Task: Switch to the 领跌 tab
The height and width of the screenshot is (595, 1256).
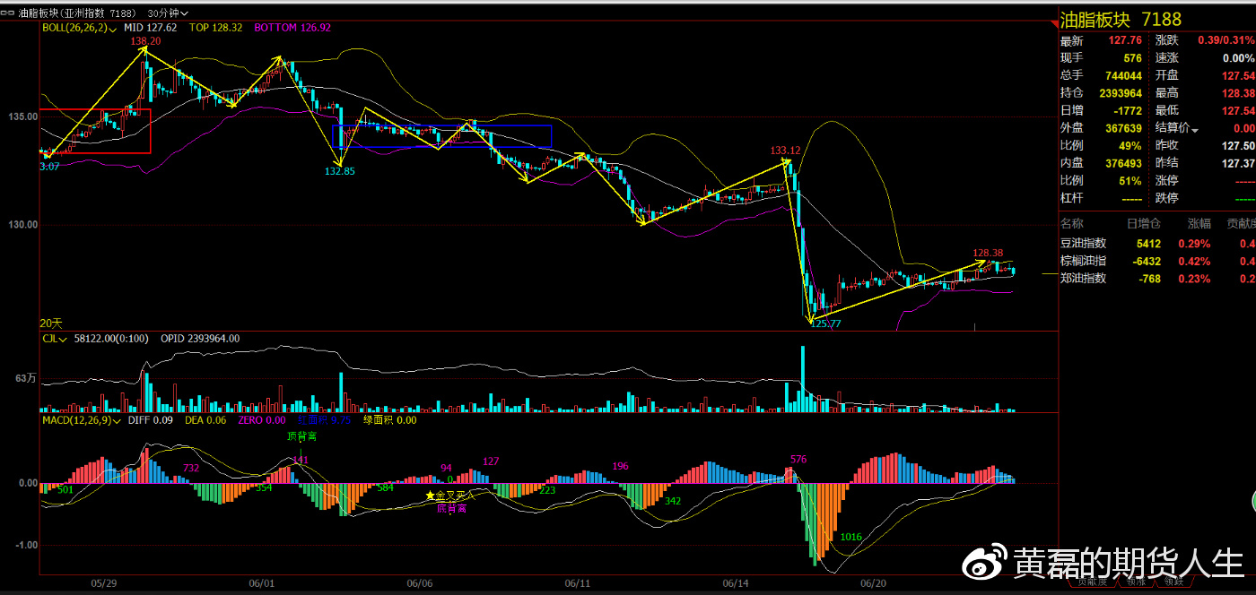Action: tap(1174, 582)
